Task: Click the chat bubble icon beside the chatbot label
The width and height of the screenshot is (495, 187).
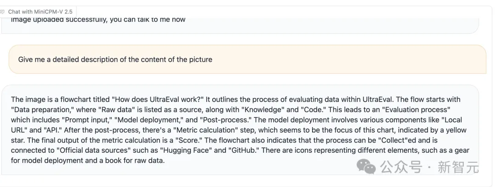Action: [2, 11]
